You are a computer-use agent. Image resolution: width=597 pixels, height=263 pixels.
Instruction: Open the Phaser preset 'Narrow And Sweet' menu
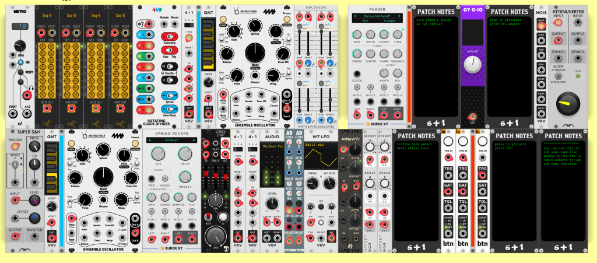pyautogui.click(x=377, y=16)
